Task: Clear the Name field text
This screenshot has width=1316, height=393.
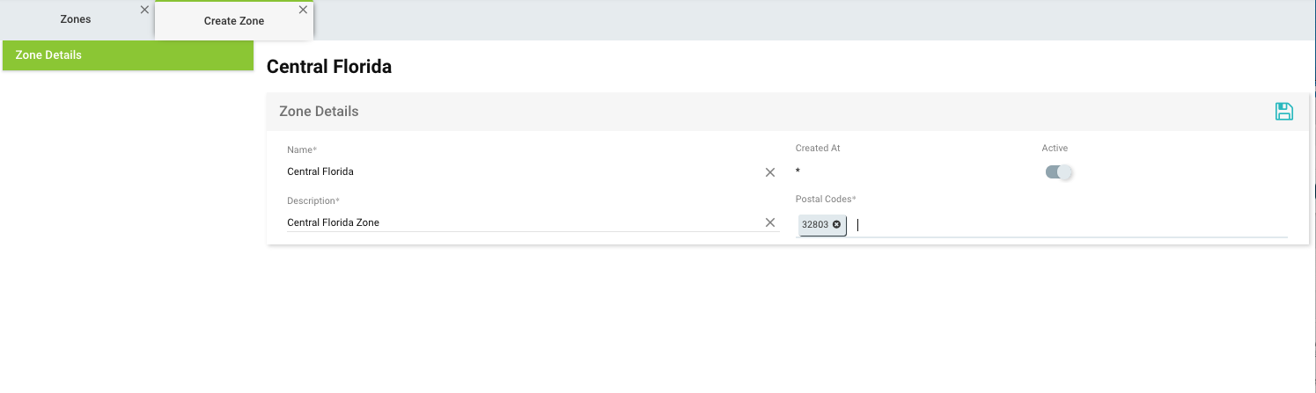Action: click(770, 172)
